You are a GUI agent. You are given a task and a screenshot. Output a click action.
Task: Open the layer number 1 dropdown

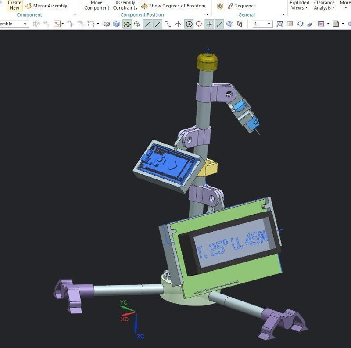pyautogui.click(x=263, y=24)
